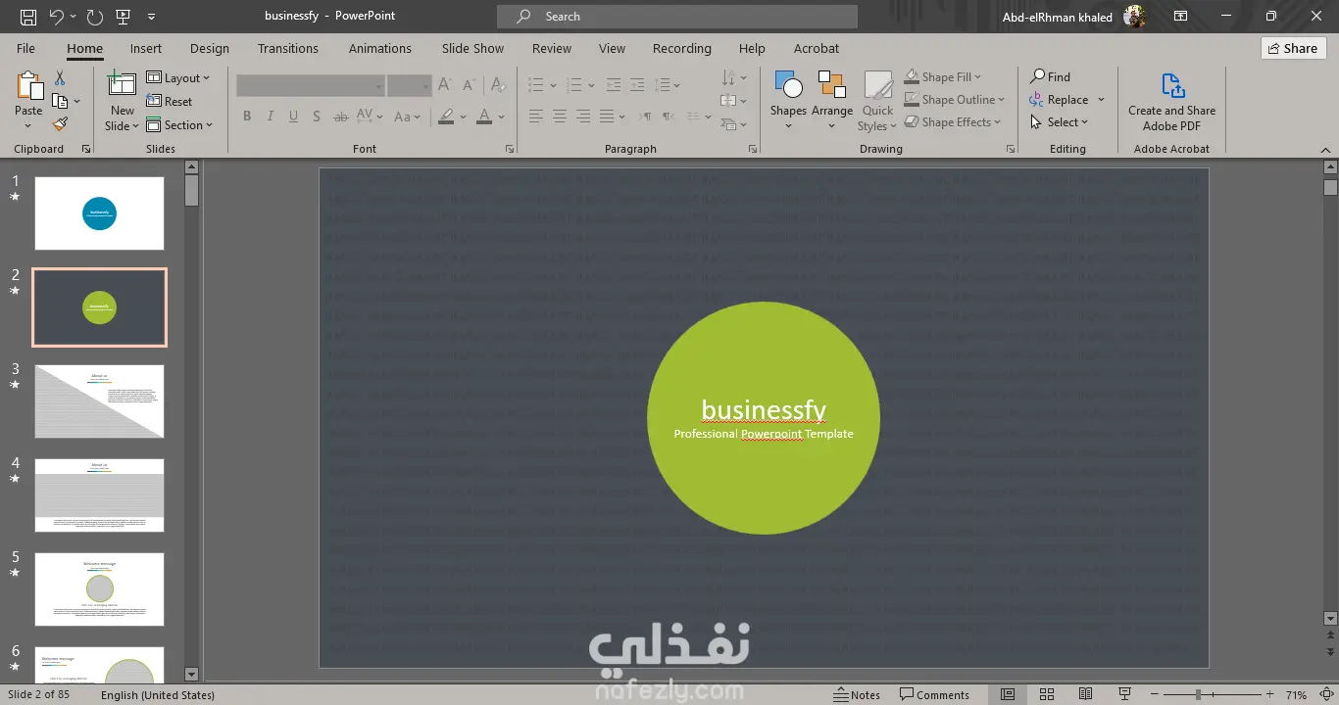The image size is (1339, 705).
Task: Toggle italic formatting
Action: click(271, 117)
